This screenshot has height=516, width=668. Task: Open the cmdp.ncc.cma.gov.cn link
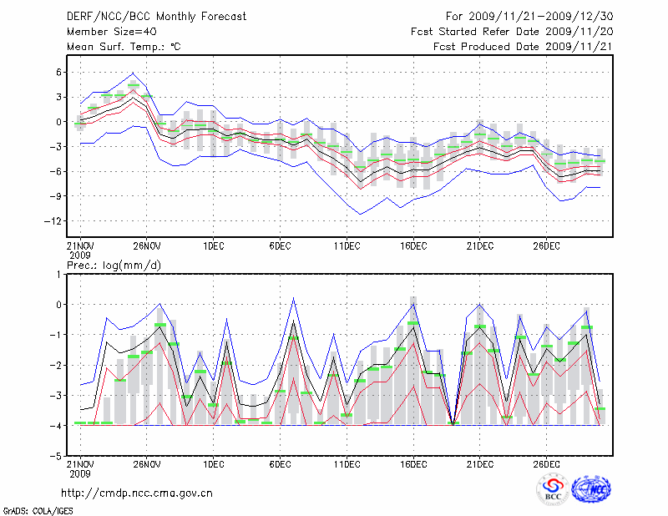click(x=137, y=493)
